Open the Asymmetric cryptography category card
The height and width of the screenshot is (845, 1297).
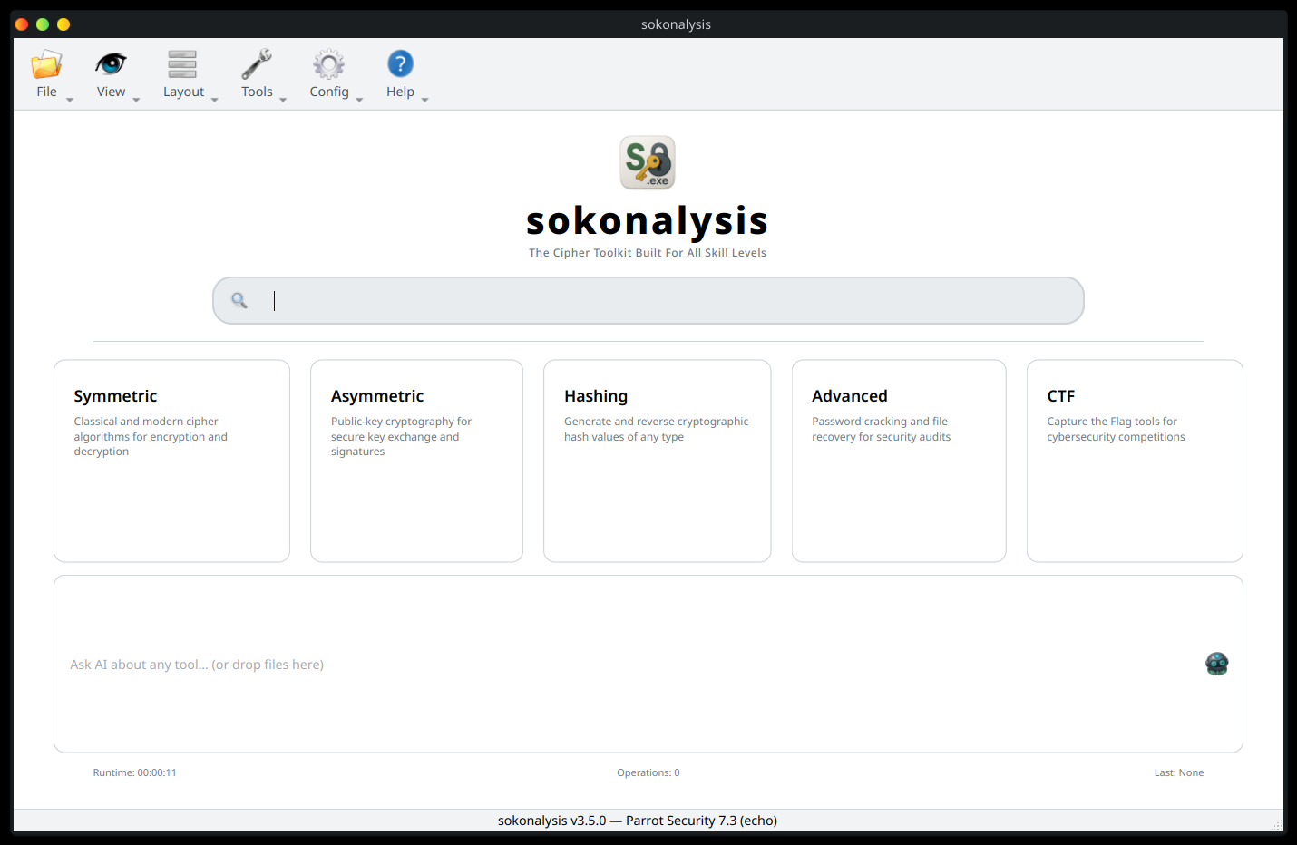coord(416,461)
